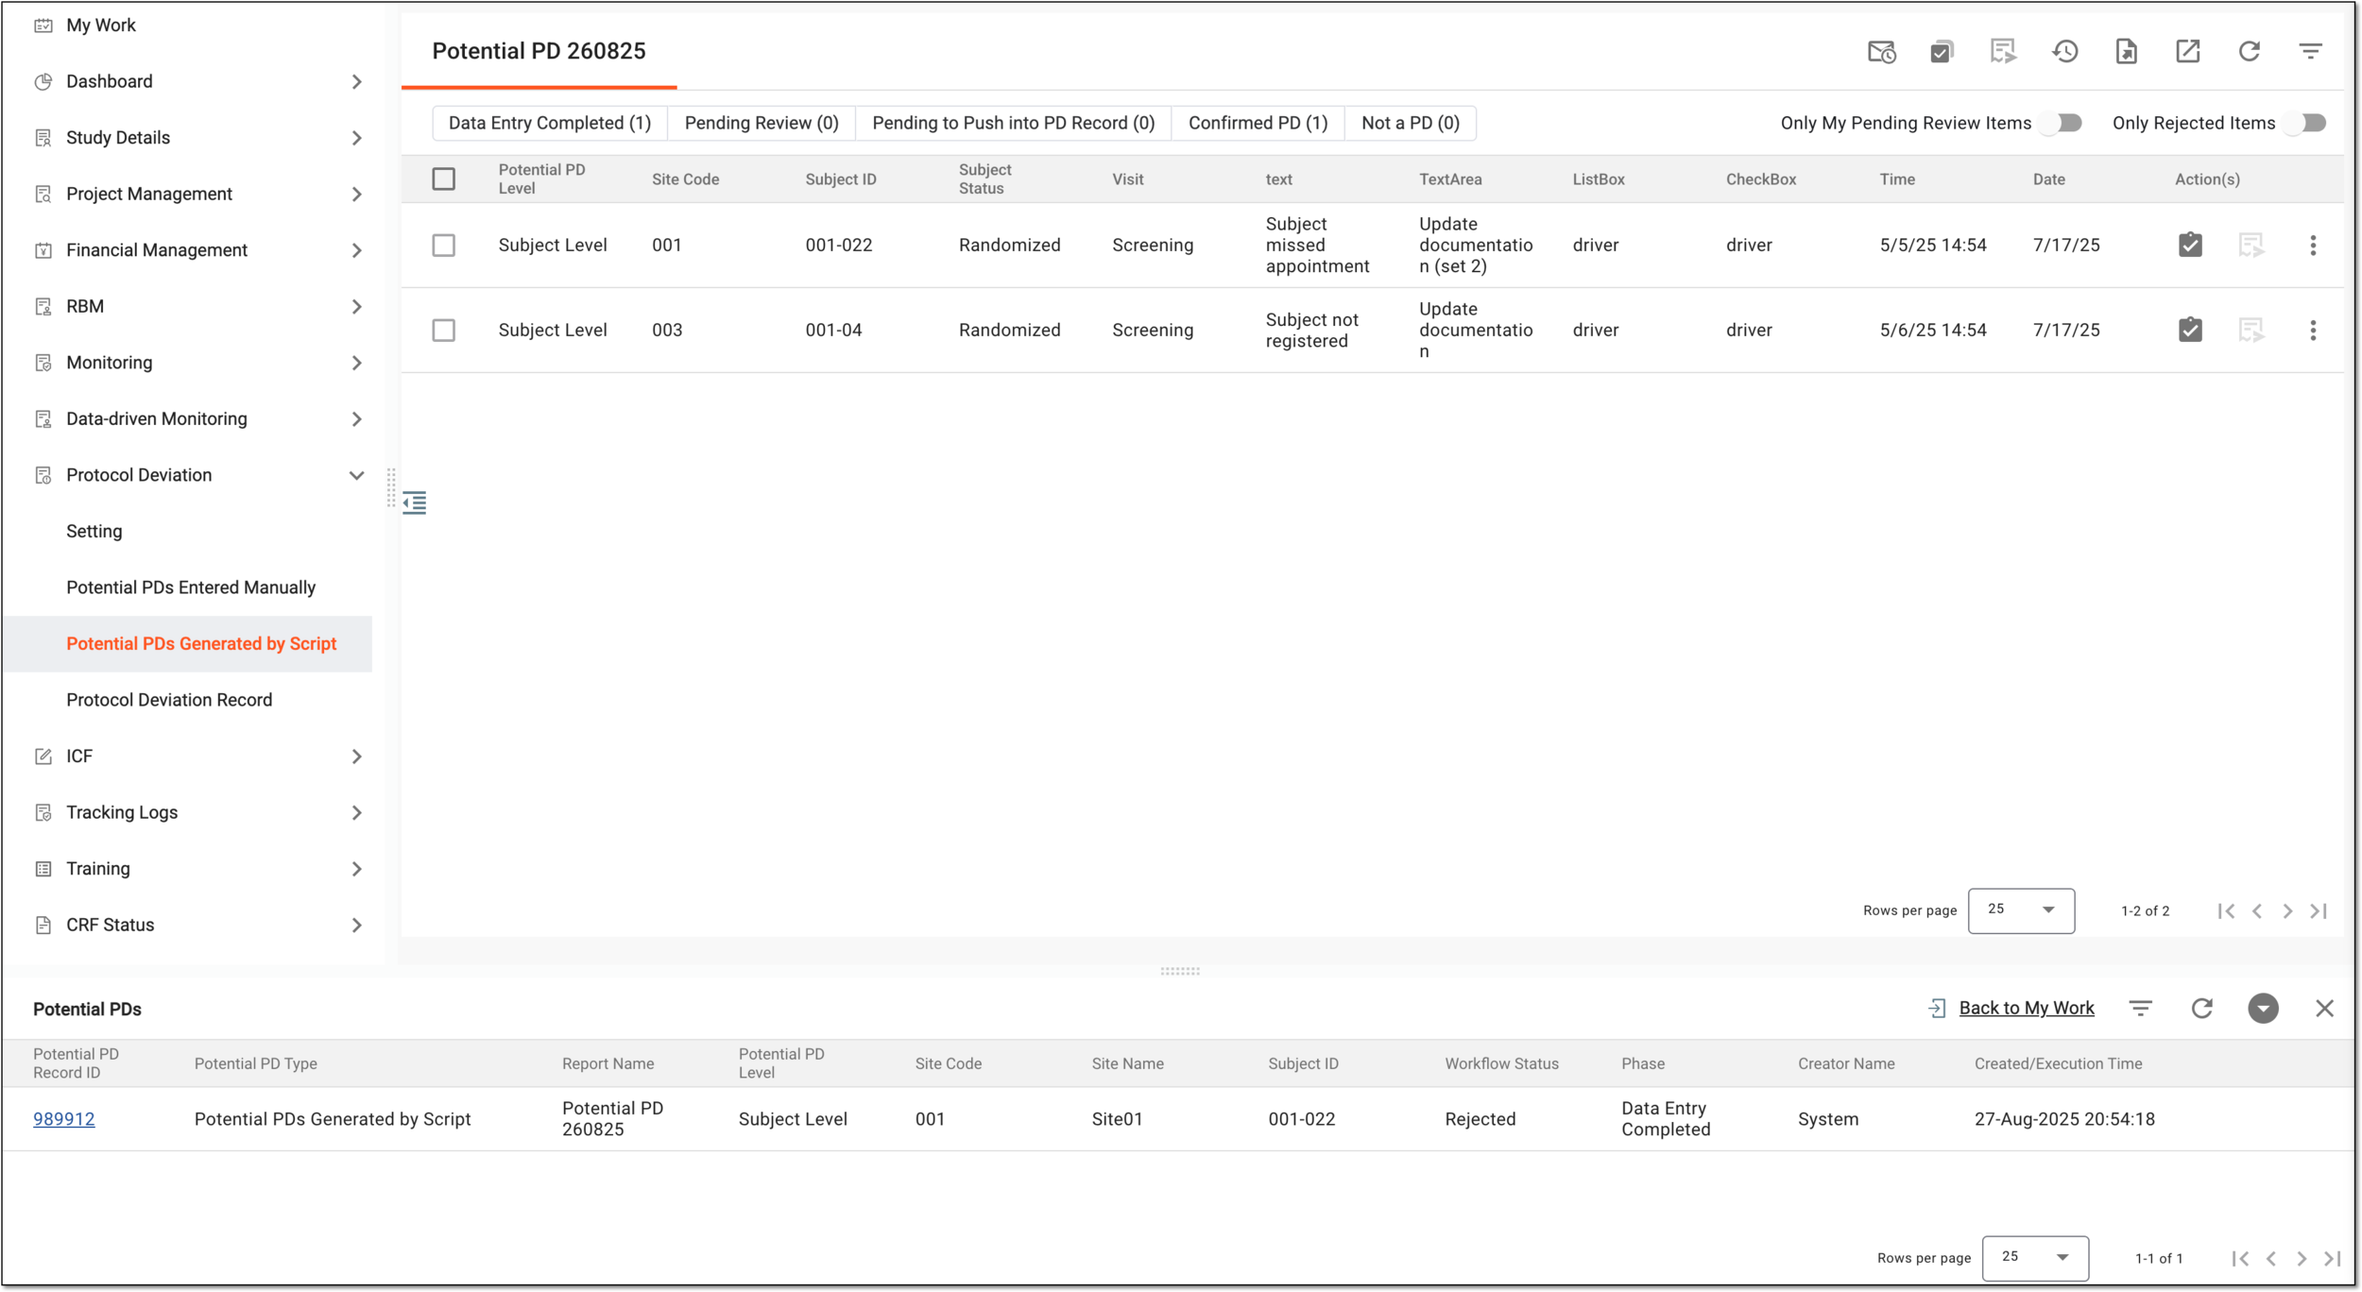
Task: Click the confirm clipboard icon for 001-022 row
Action: click(x=2190, y=246)
